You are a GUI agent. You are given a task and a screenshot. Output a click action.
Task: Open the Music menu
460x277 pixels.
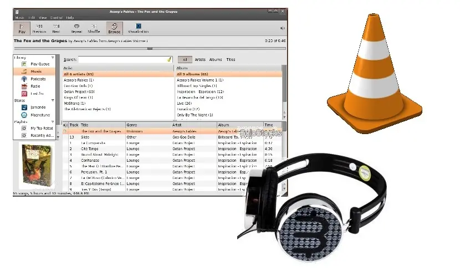pyautogui.click(x=19, y=18)
